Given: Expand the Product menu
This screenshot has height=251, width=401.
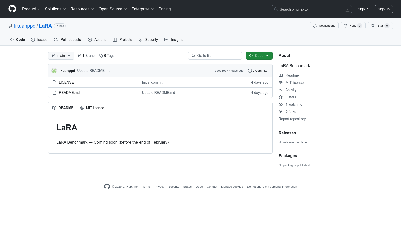Looking at the screenshot, I should (x=31, y=9).
